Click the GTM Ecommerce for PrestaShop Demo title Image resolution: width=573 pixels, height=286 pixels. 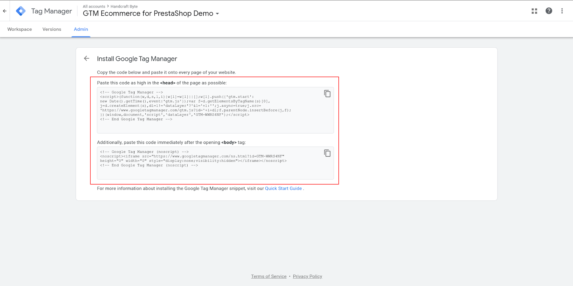click(148, 14)
